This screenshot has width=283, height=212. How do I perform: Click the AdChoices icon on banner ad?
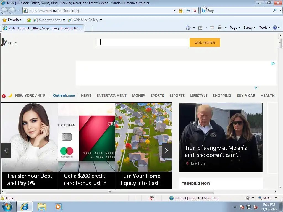click(273, 63)
